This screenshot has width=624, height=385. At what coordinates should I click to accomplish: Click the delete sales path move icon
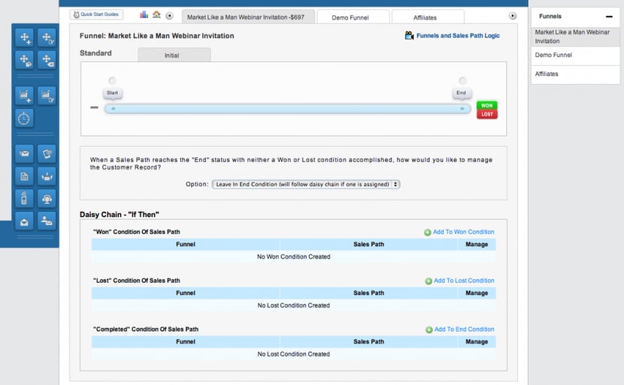tap(47, 60)
